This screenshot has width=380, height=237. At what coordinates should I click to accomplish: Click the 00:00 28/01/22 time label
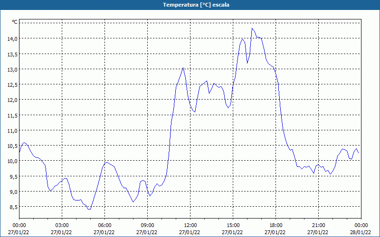tap(361, 229)
